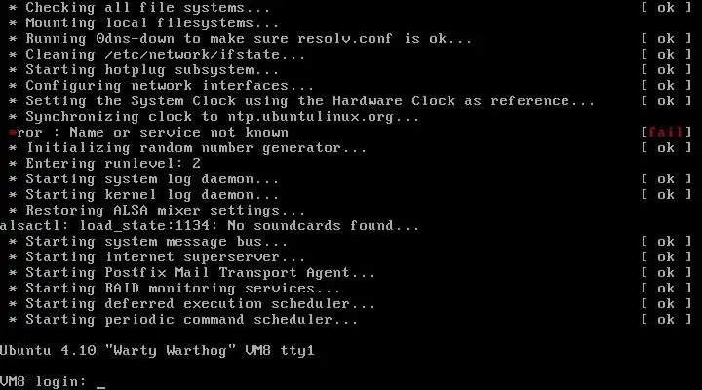Click ok status for Starting kernel log daemon
This screenshot has height=390, width=702.
tap(666, 195)
